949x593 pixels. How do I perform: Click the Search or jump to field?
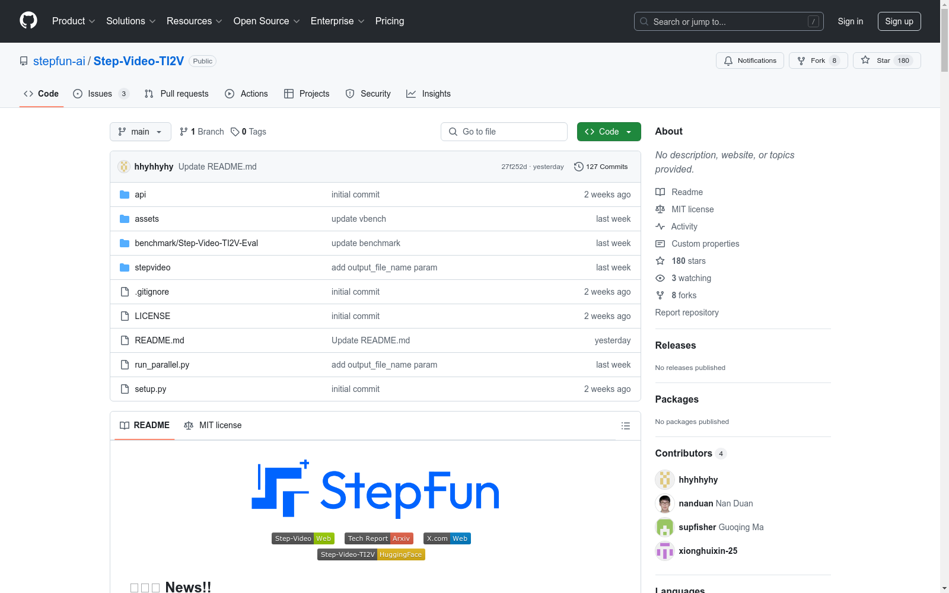[x=729, y=21]
